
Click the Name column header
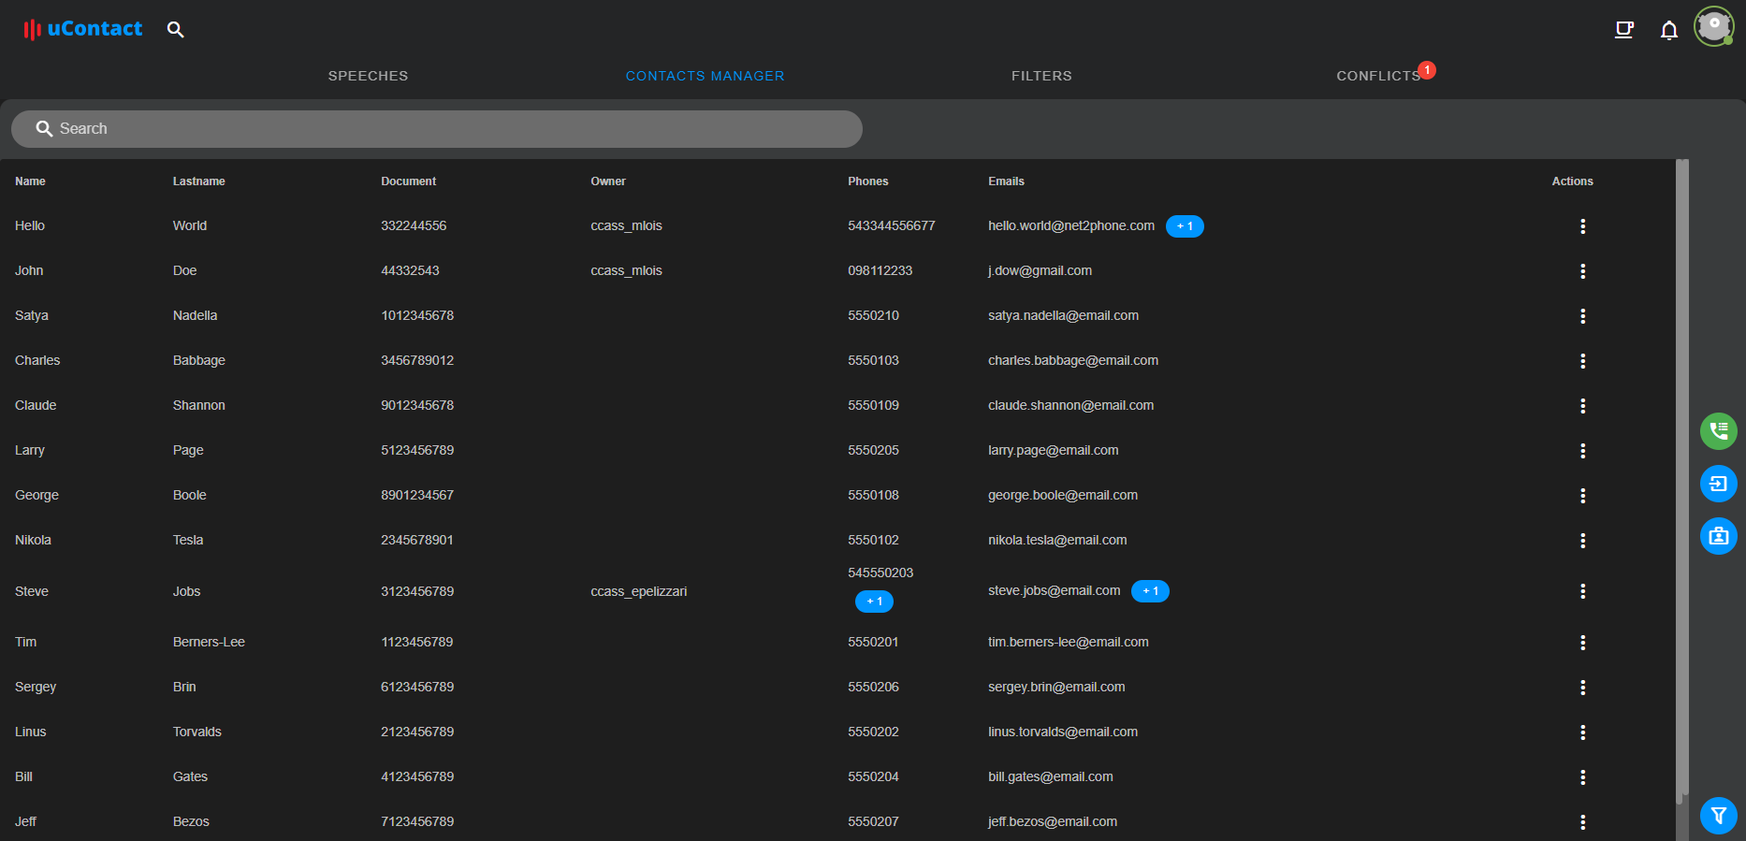point(30,181)
